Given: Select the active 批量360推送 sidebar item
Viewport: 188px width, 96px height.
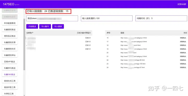Looking at the screenshot, I should point(10,74).
